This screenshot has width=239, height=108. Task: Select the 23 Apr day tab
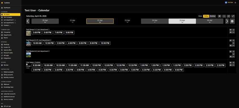pos(127,21)
